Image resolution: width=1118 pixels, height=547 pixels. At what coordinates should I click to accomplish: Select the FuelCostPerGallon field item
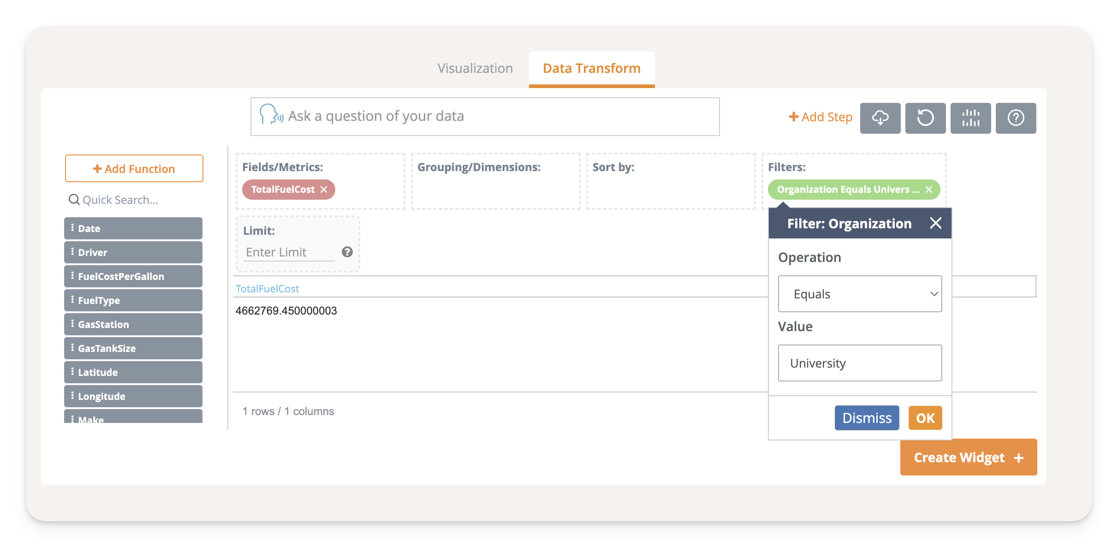coord(133,276)
